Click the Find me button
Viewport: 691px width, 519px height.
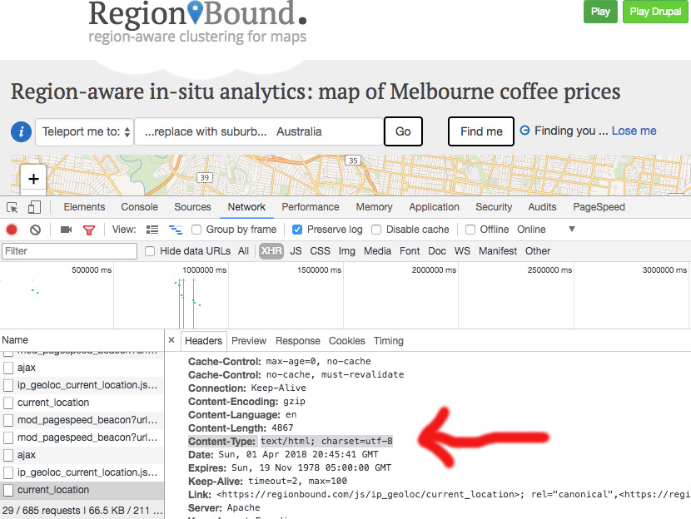tap(481, 131)
